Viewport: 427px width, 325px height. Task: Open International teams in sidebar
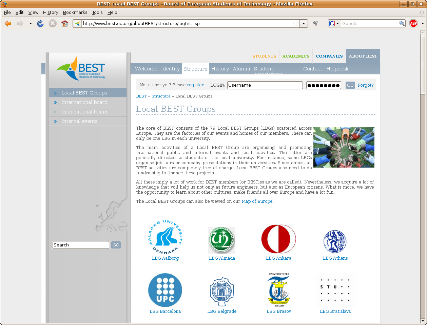point(88,112)
